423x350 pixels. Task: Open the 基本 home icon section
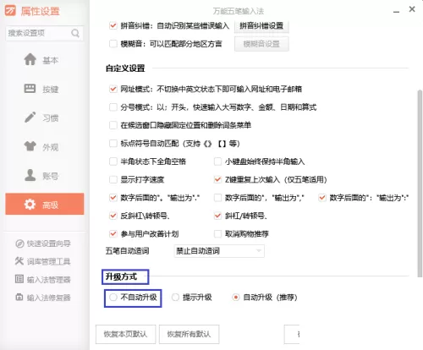(30, 59)
